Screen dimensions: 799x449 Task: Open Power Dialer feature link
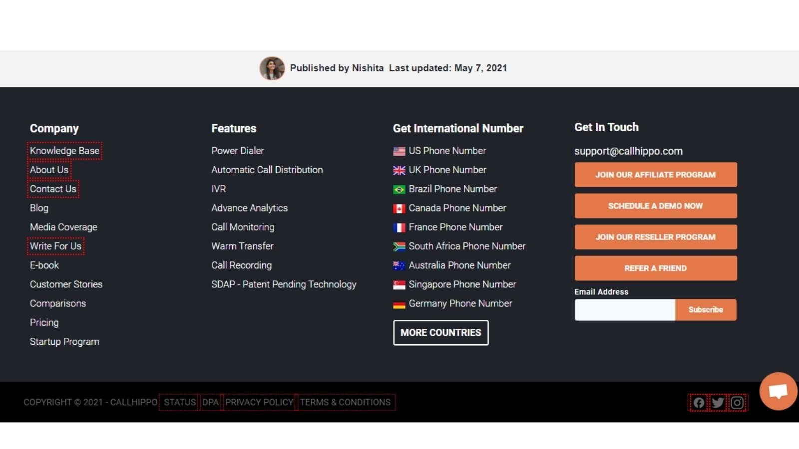[237, 151]
